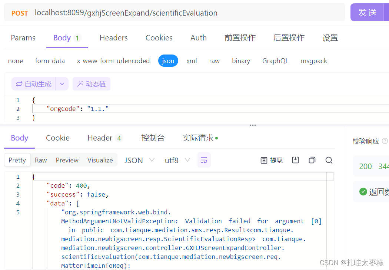Toggle line wrapping for the response body
The height and width of the screenshot is (270, 389).
pyautogui.click(x=204, y=160)
